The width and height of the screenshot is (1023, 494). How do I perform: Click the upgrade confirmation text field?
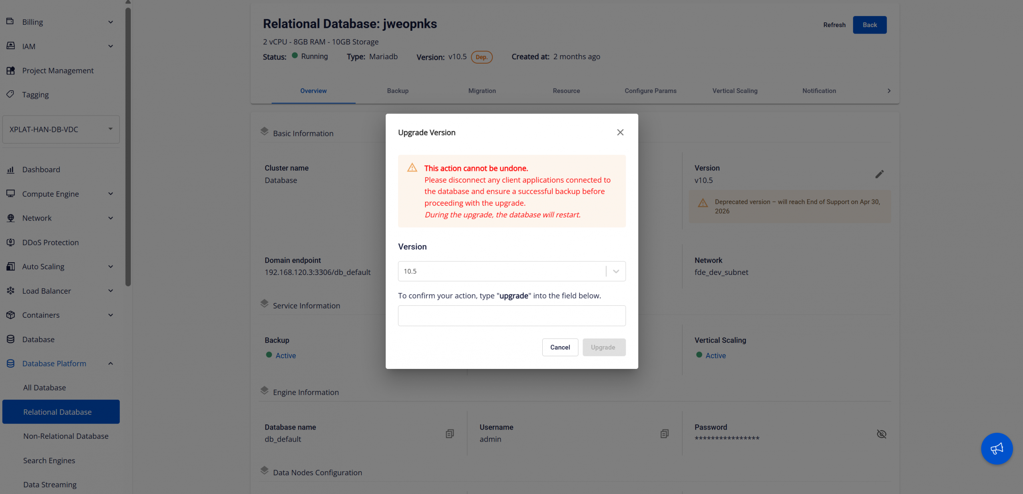[x=511, y=316]
